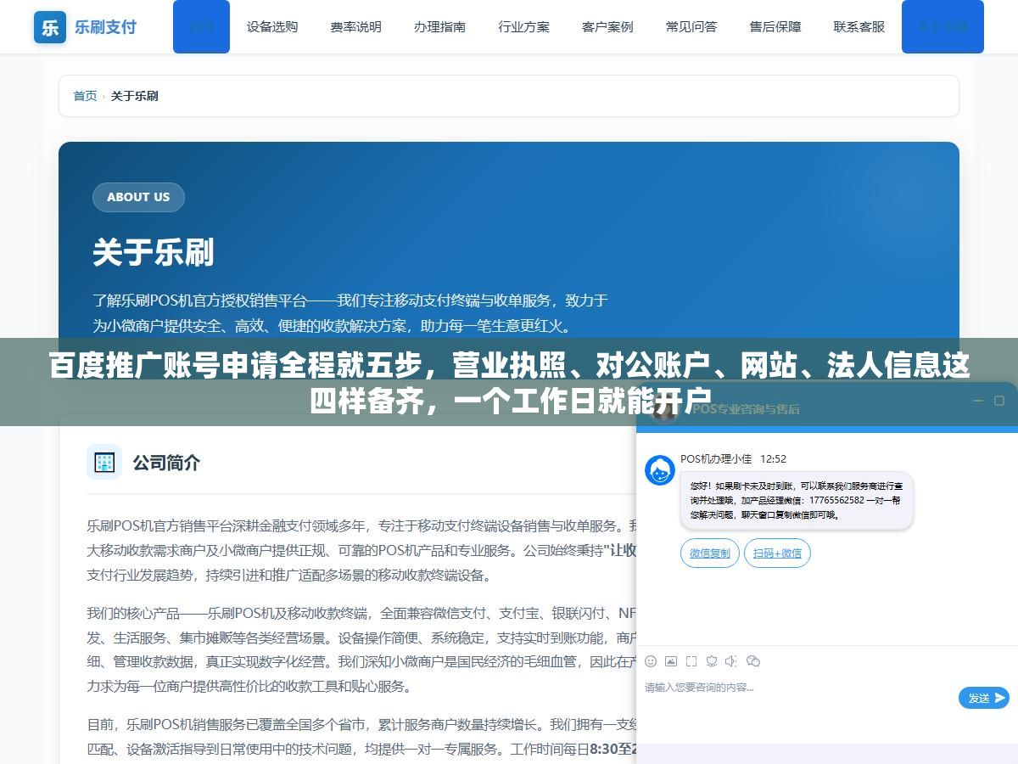Click the POS机办理小佳 agent avatar

coord(660,470)
